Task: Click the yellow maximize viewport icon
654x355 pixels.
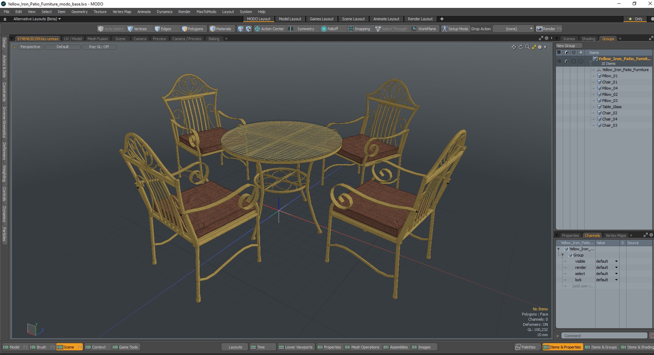Action: (534, 47)
